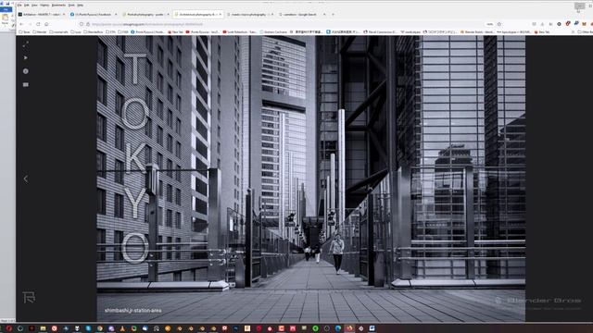Viewport: 593px width, 333px height.
Task: Switch to the Google Search tab
Action: pos(303,15)
